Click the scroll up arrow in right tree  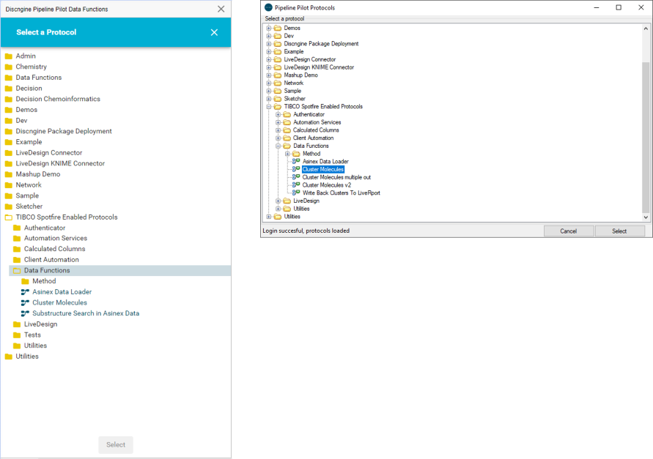[x=646, y=29]
